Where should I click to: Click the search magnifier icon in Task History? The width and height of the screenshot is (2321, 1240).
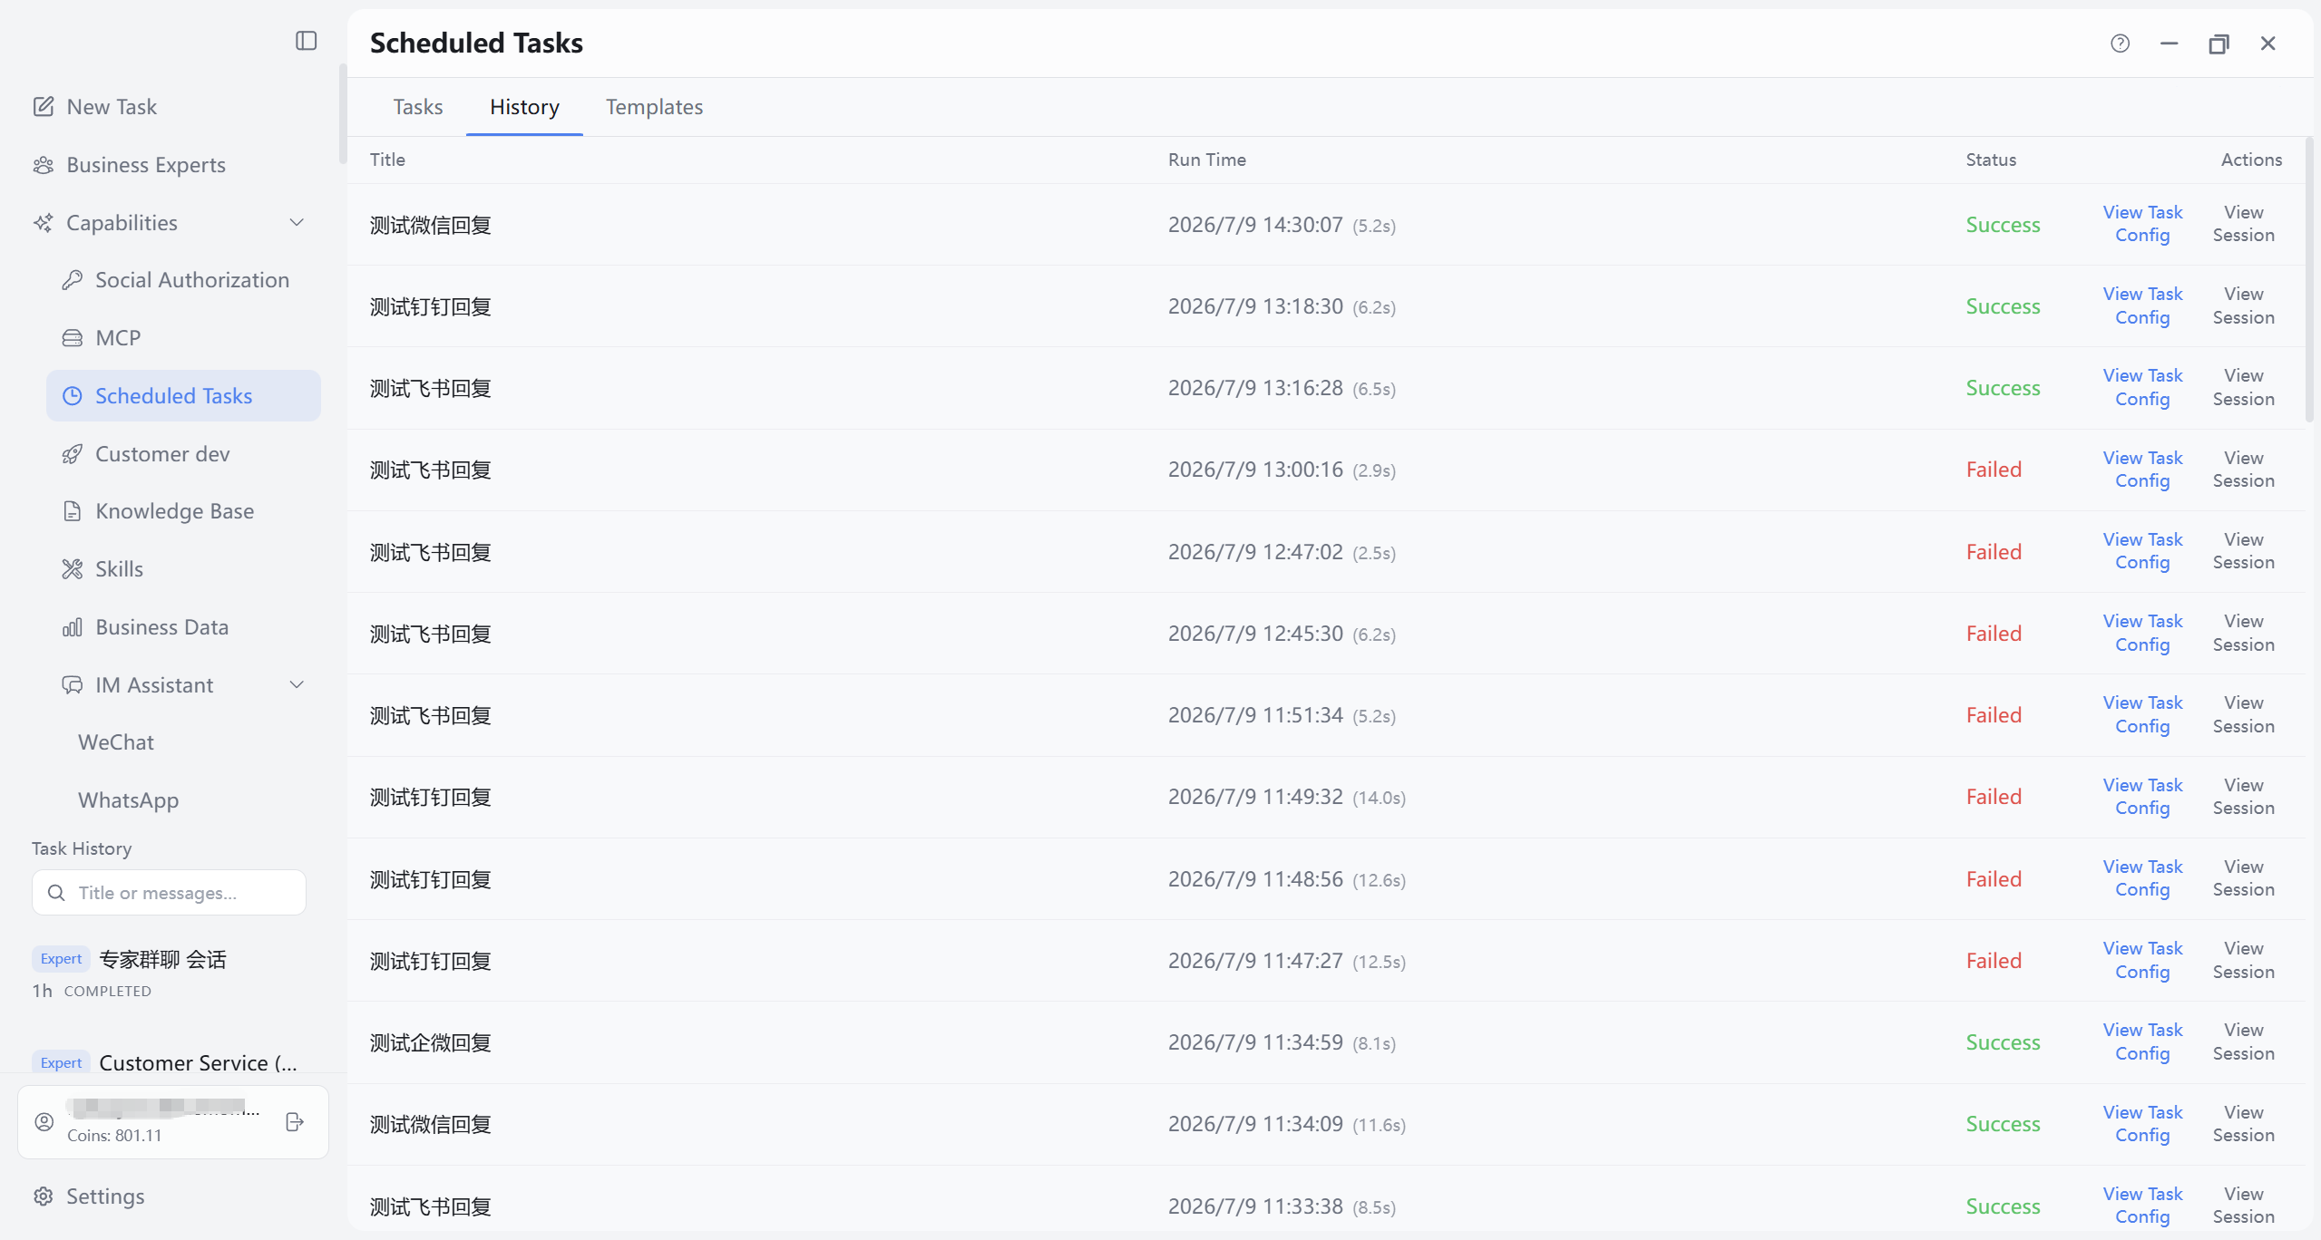[x=56, y=893]
